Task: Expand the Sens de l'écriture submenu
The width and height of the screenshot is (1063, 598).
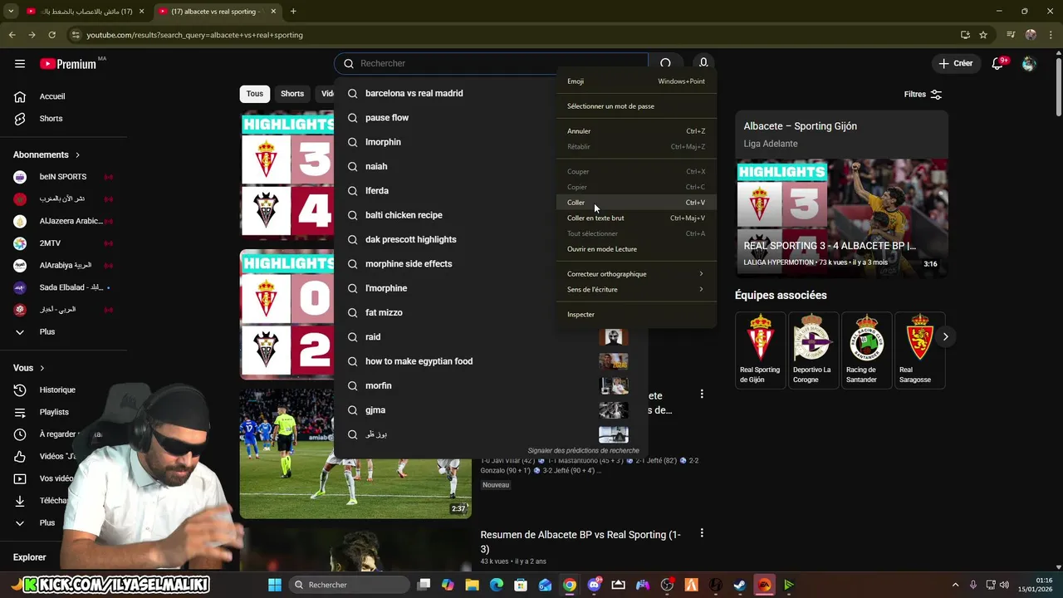Action: [x=636, y=289]
